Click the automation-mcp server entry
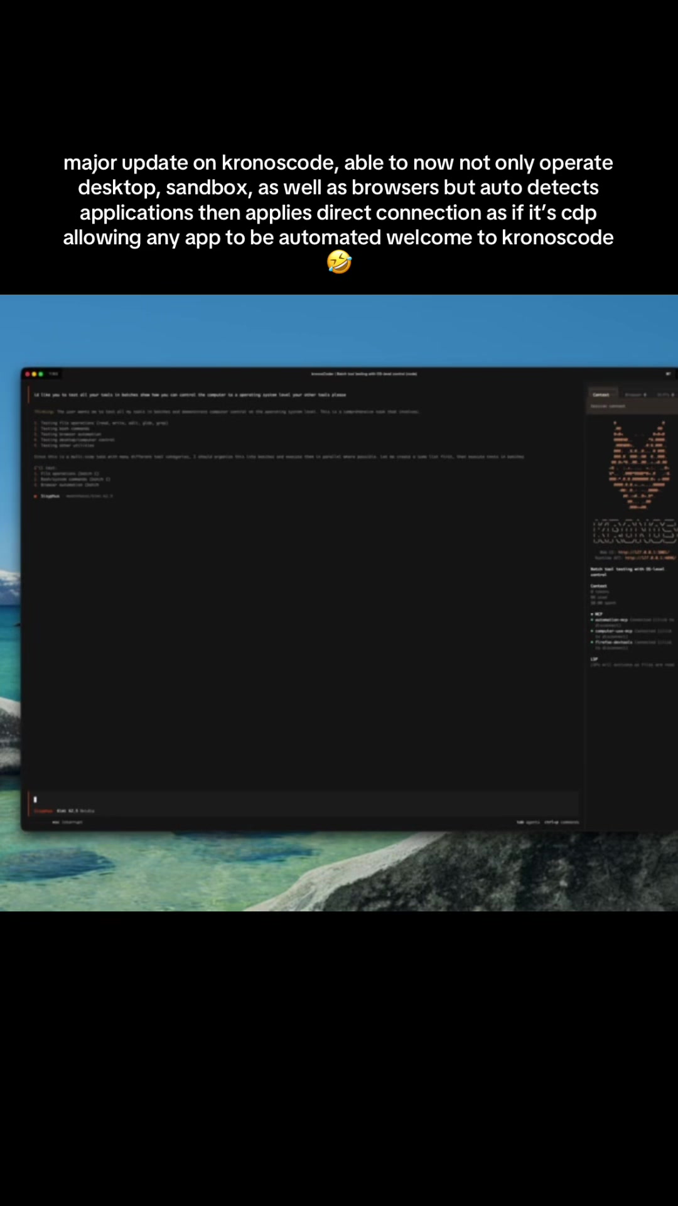Viewport: 678px width, 1206px height. (x=633, y=622)
